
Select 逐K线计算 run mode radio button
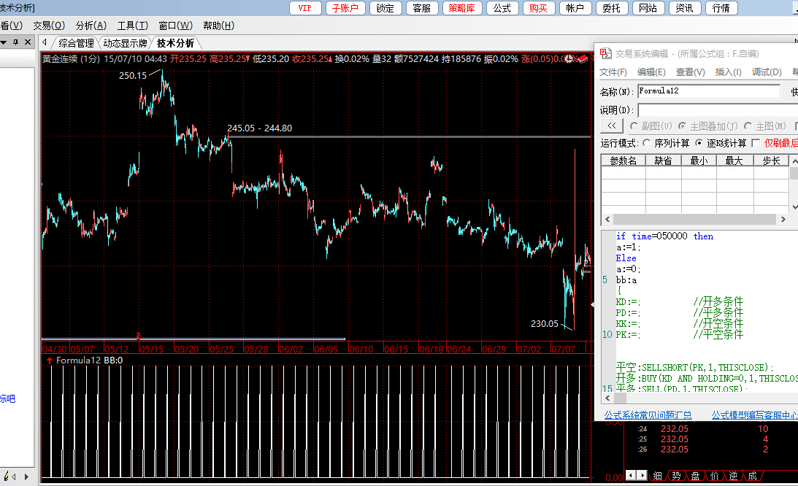pos(699,143)
